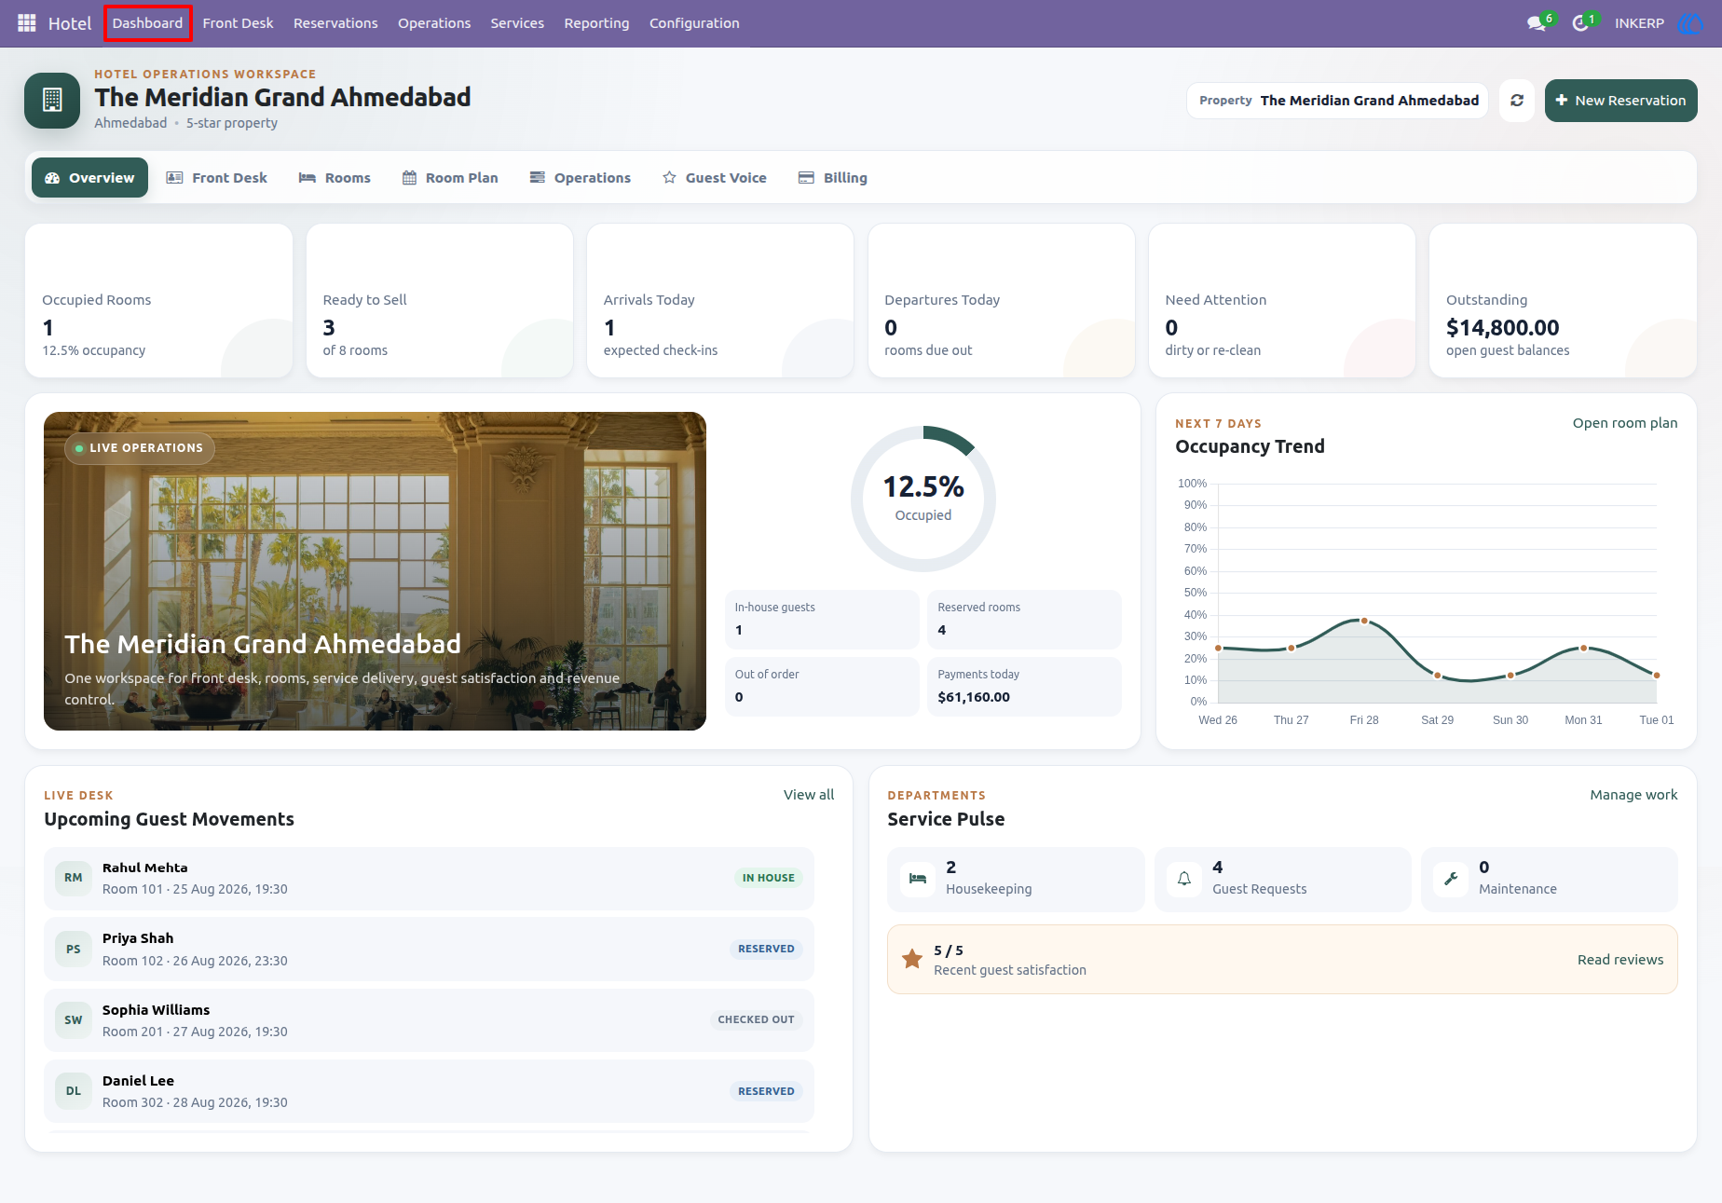Click the PS avatar for Priya Shah

[74, 950]
